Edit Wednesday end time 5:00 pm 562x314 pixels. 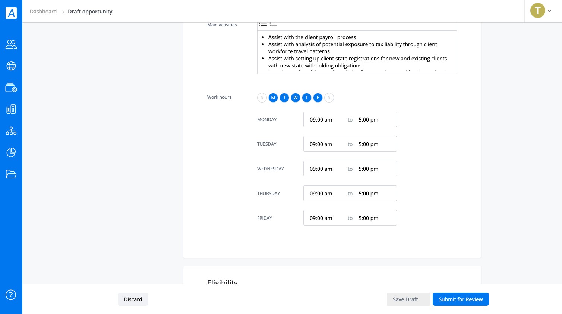pos(368,169)
